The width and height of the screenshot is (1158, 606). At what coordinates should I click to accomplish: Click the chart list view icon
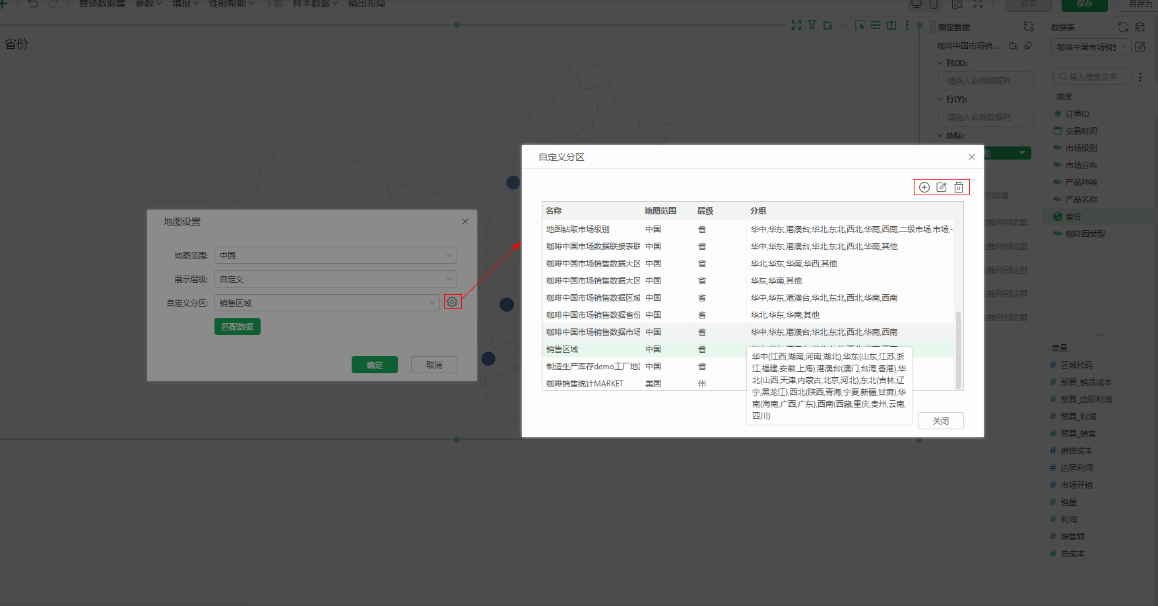pyautogui.click(x=876, y=25)
